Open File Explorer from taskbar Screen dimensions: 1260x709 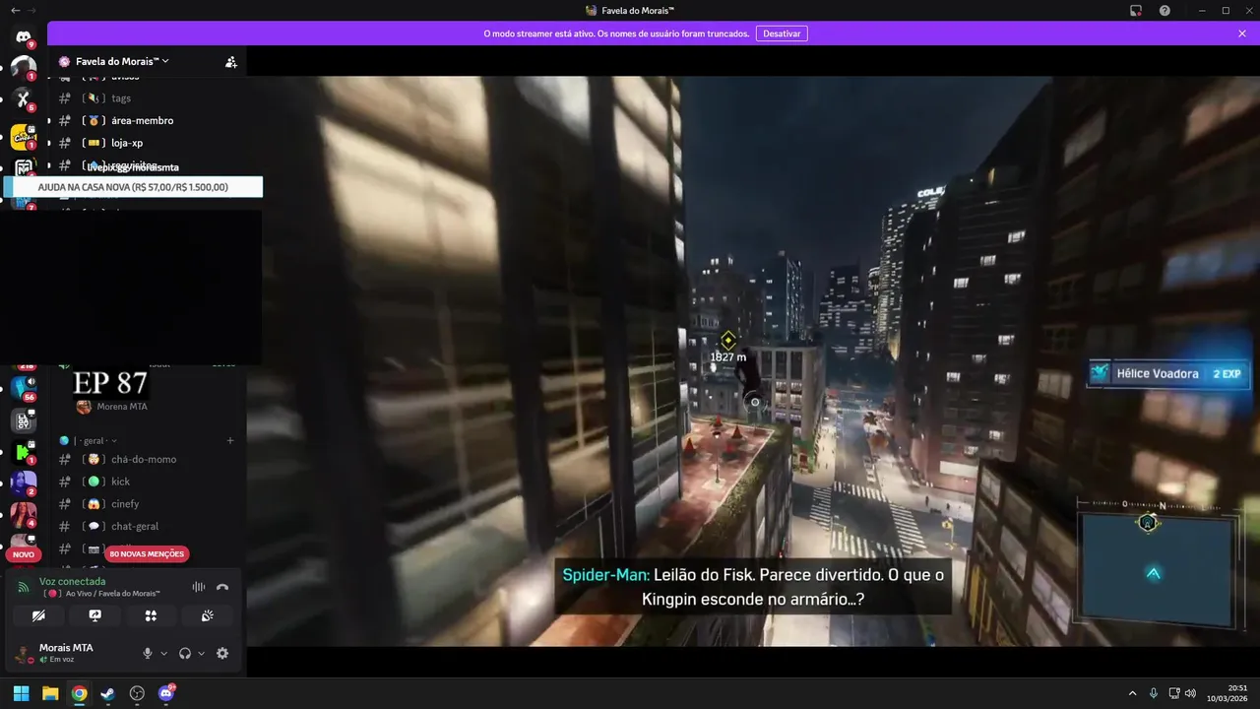(x=50, y=693)
